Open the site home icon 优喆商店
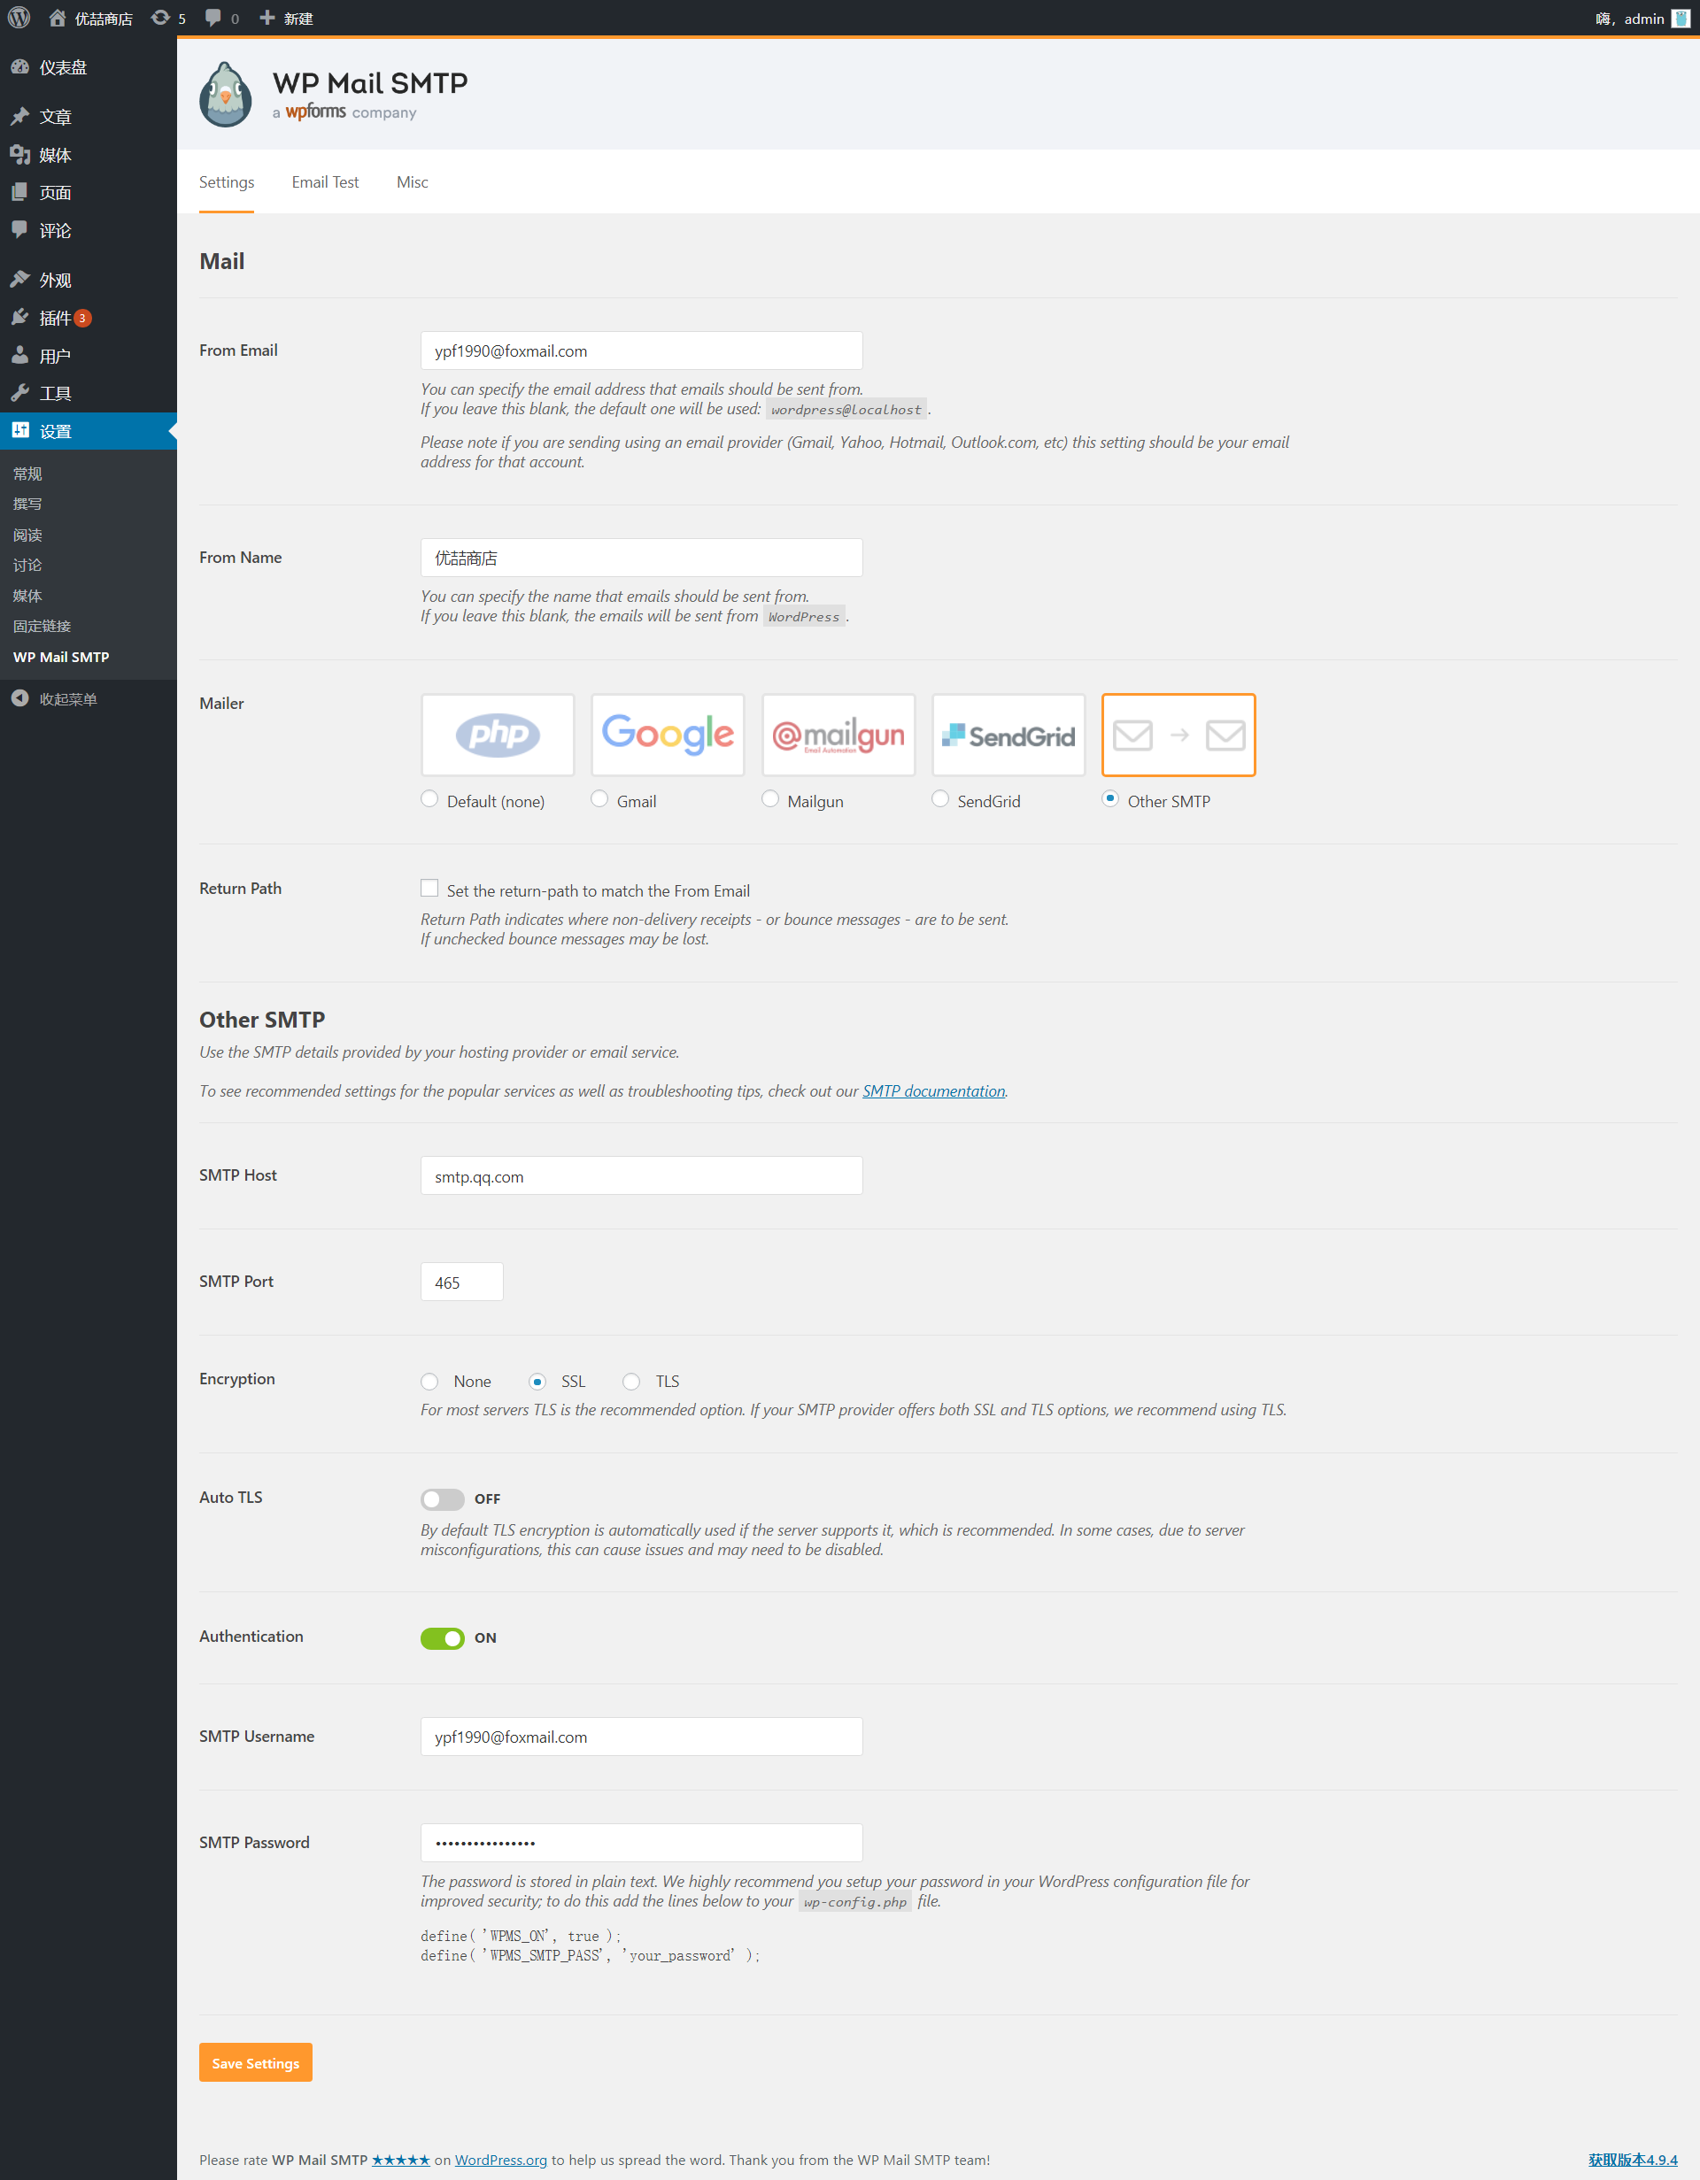 coord(57,18)
